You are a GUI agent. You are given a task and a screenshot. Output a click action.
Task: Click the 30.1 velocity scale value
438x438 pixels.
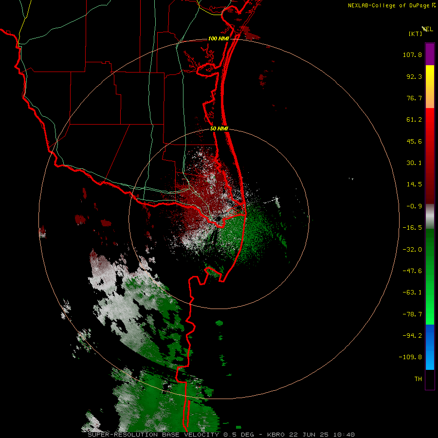[414, 163]
